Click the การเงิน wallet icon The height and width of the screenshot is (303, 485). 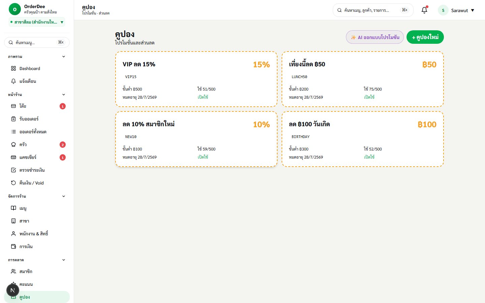point(13,246)
